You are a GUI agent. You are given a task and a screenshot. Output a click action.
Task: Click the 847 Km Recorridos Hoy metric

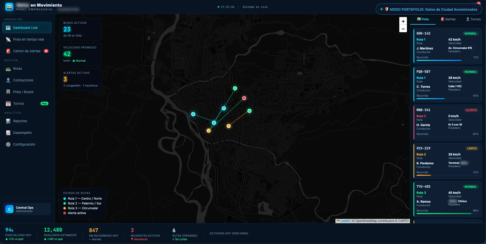(x=103, y=234)
